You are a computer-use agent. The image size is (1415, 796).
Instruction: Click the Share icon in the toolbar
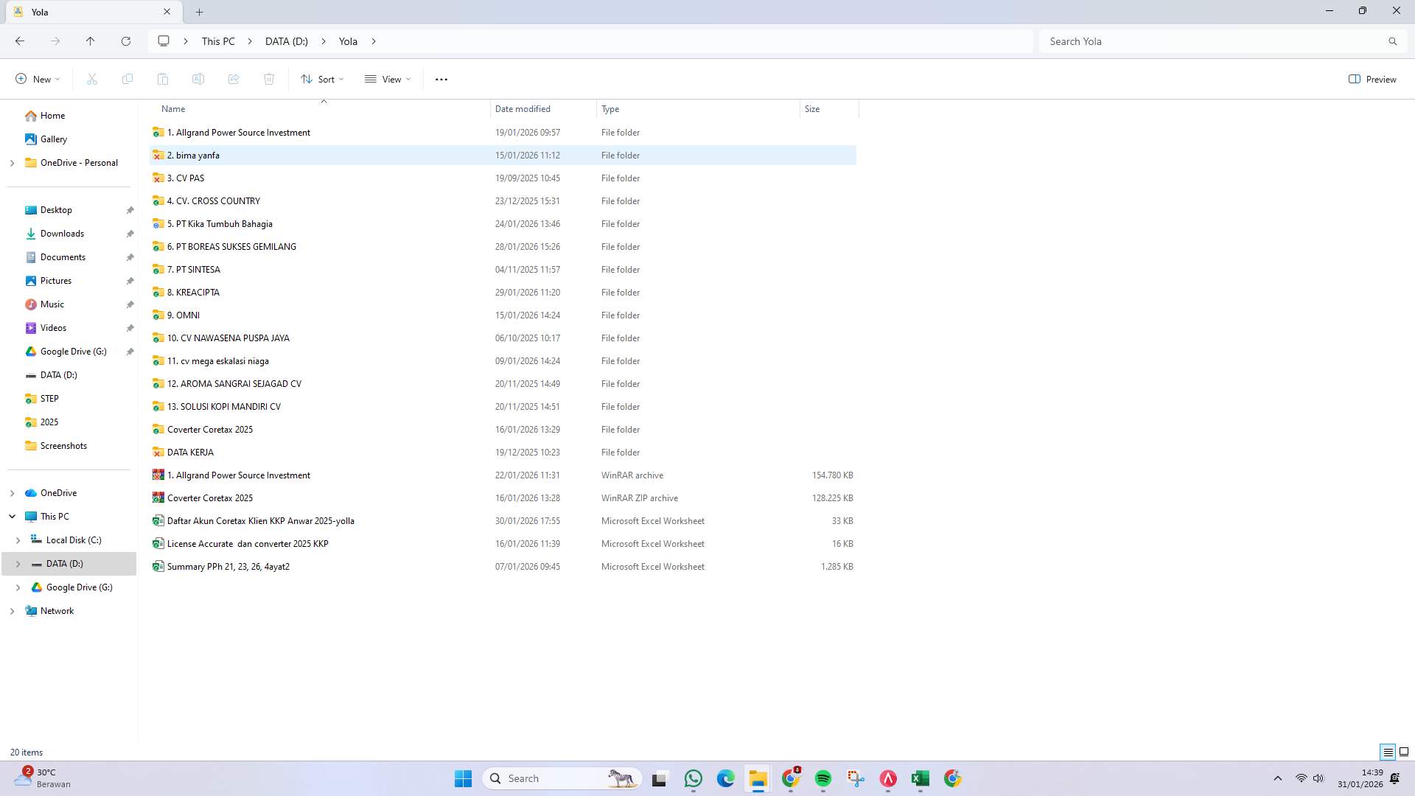point(234,79)
